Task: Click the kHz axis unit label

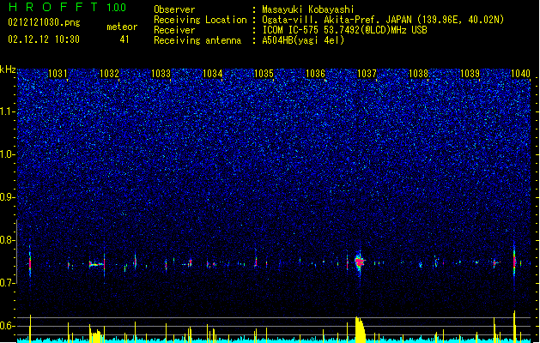Action: coord(8,69)
